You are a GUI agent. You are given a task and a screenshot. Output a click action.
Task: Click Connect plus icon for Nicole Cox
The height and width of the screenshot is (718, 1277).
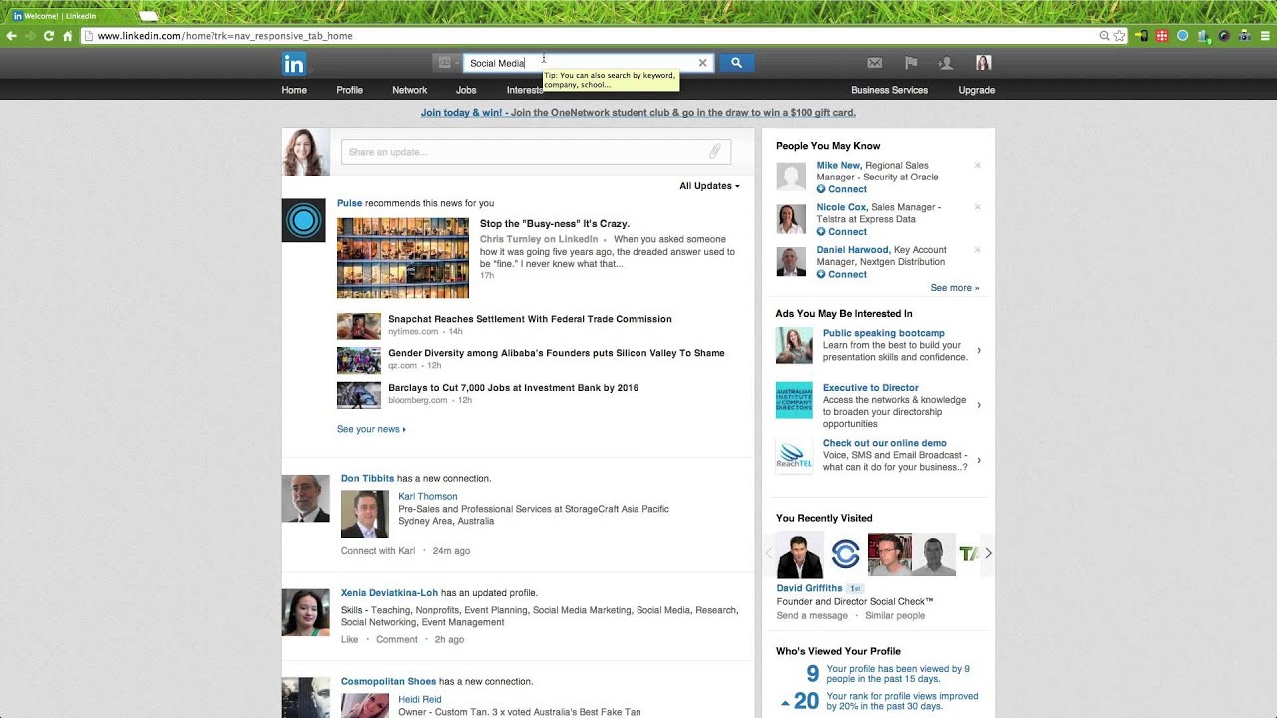[x=821, y=232]
